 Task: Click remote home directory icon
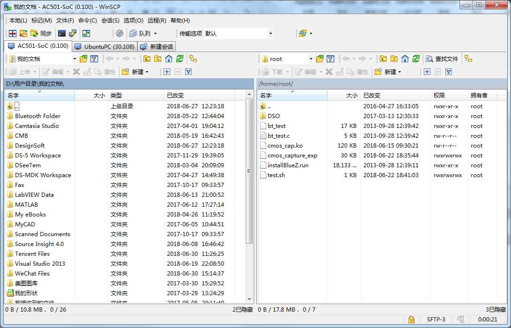point(405,59)
